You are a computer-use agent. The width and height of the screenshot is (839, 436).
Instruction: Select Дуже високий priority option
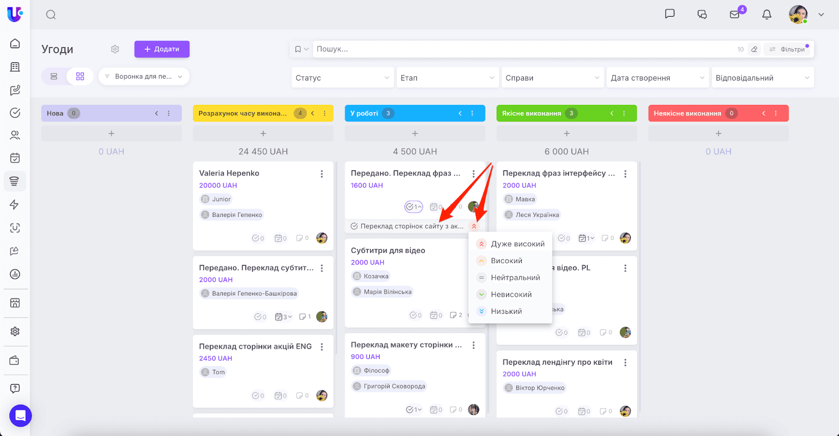[x=517, y=244]
